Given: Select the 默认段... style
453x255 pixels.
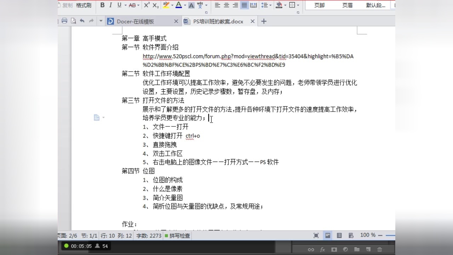Looking at the screenshot, I should (x=376, y=5).
